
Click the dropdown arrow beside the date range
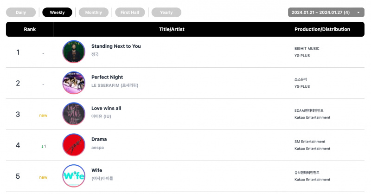pos(358,13)
